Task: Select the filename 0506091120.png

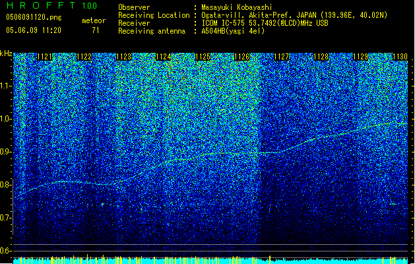Action: click(x=34, y=18)
